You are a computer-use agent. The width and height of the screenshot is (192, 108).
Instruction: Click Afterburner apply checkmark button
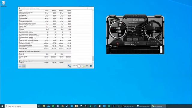click(141, 39)
